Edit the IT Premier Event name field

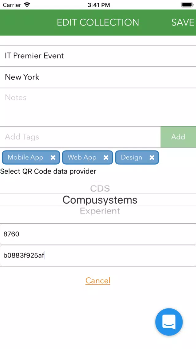tap(98, 56)
